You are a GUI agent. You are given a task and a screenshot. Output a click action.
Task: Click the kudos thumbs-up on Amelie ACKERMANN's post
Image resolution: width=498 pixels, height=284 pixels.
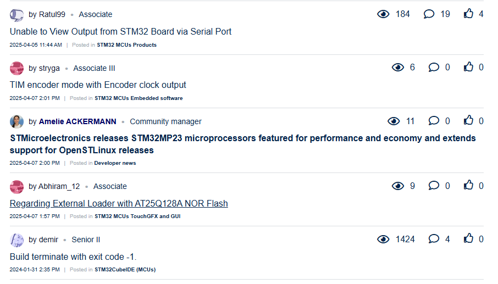point(468,120)
